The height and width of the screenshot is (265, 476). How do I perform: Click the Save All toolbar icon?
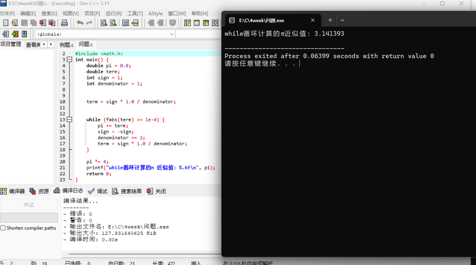pos(33,23)
